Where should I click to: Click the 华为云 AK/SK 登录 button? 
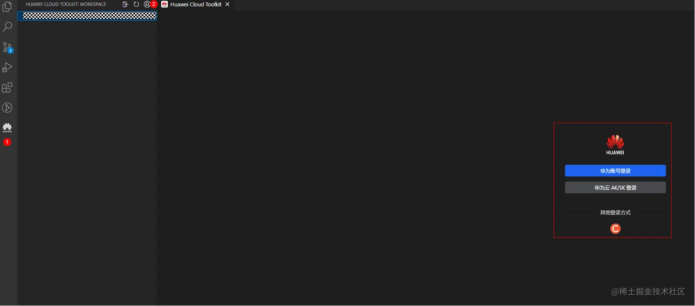point(615,187)
